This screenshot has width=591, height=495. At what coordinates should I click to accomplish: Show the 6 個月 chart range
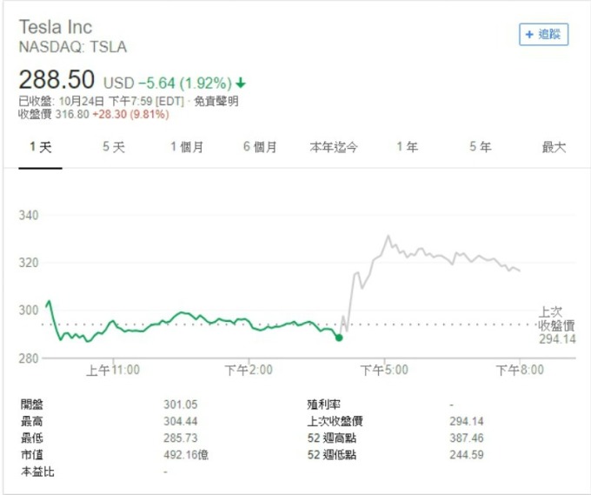260,148
